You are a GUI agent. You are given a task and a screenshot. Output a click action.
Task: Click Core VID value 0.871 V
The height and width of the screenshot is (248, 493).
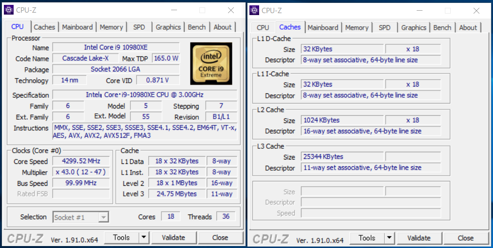coord(158,80)
